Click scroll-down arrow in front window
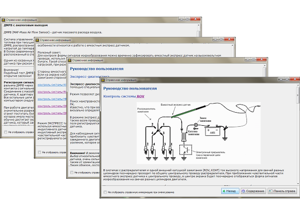The image size is (300, 200). 298,183
